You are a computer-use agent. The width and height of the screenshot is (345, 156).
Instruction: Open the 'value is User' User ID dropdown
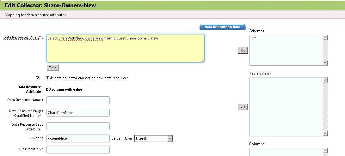coord(153,139)
